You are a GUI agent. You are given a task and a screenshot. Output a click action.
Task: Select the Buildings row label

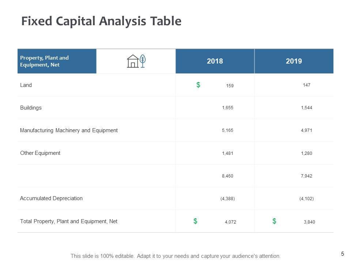31,108
